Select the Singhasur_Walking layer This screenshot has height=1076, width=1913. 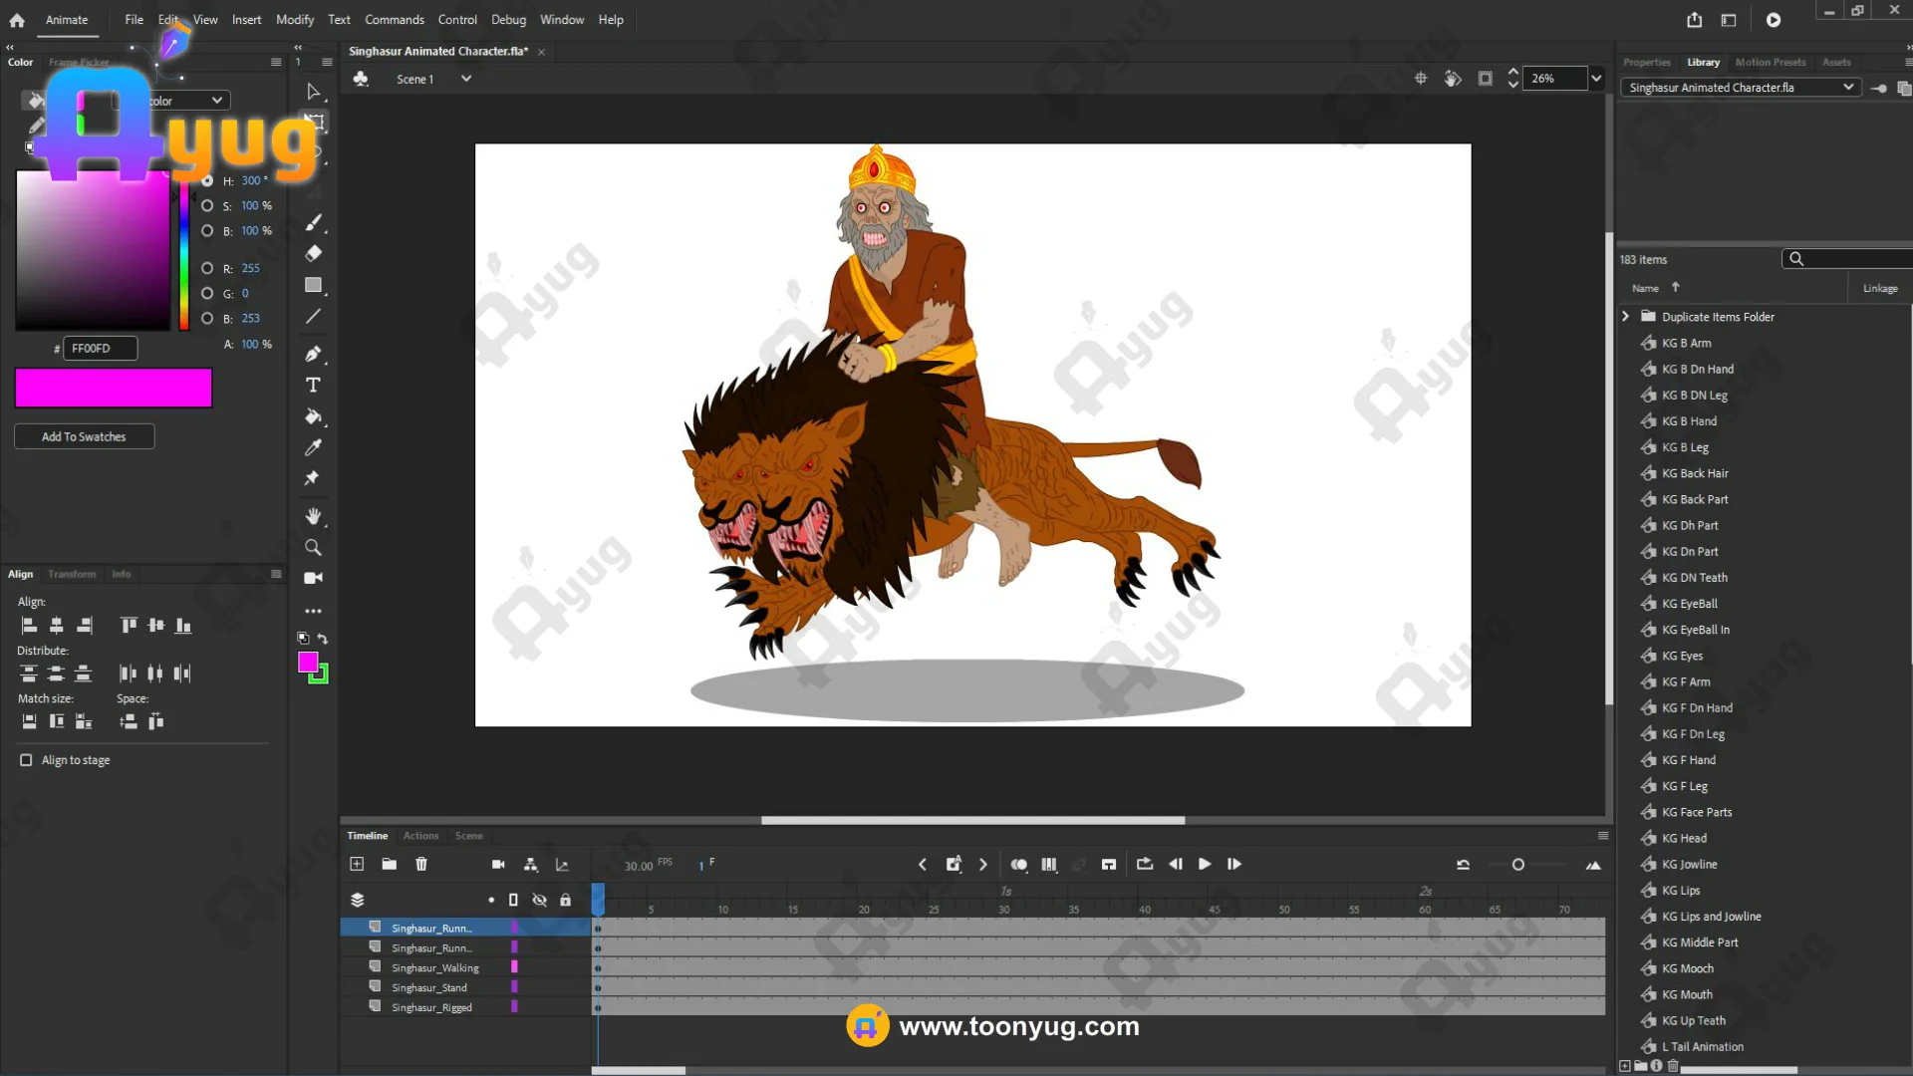point(435,967)
